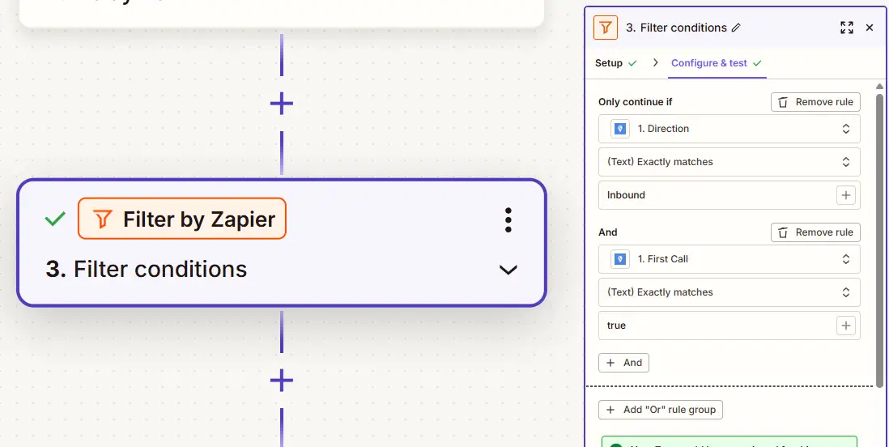This screenshot has height=447, width=889.
Task: Click the Filter by Zapier app badge
Action: click(x=182, y=219)
